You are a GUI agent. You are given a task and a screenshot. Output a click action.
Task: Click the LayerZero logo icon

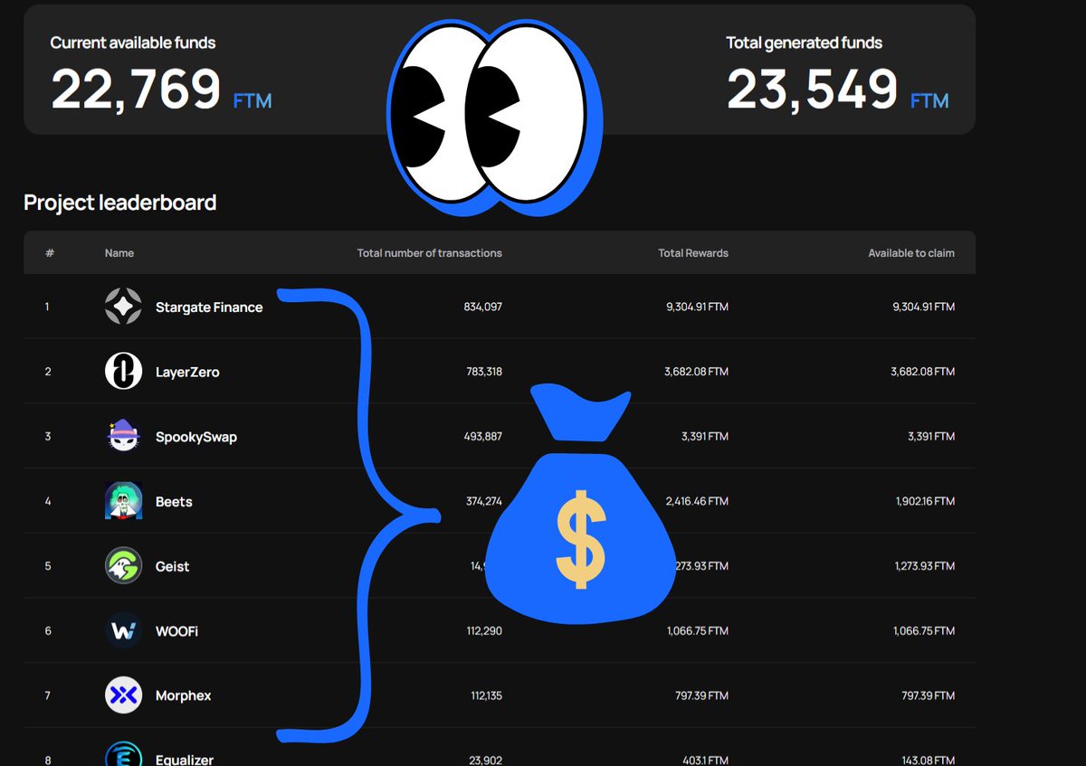point(123,372)
